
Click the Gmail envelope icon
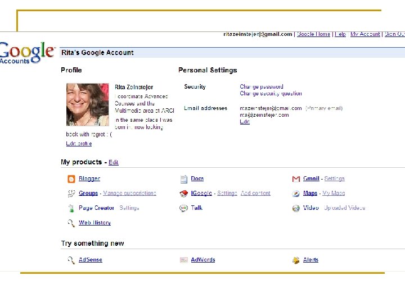click(296, 179)
